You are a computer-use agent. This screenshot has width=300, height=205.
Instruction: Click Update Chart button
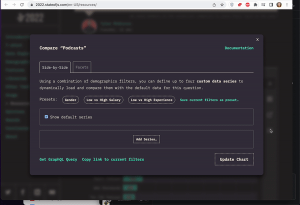click(x=234, y=159)
